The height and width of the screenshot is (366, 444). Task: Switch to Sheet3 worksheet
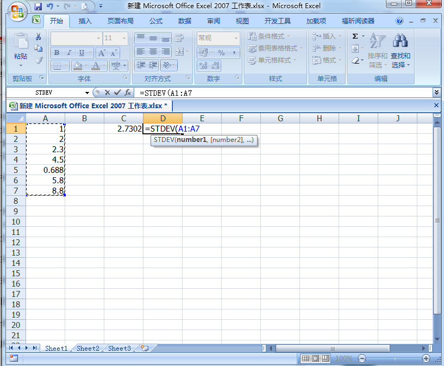coord(120,348)
